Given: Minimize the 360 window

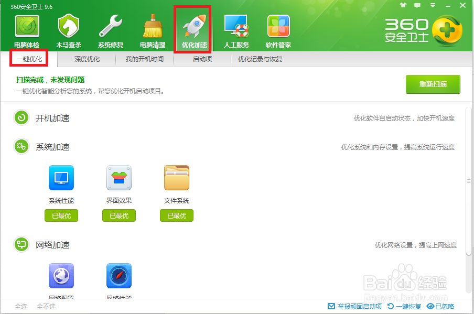Looking at the screenshot, I should [448, 5].
